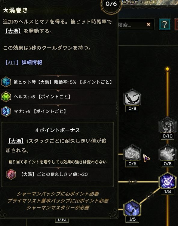
Task: Click the [ALT] 詳細情報 link
Action: click(24, 62)
